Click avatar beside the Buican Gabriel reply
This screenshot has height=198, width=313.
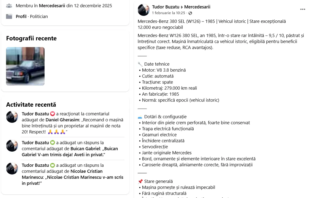point(12,146)
